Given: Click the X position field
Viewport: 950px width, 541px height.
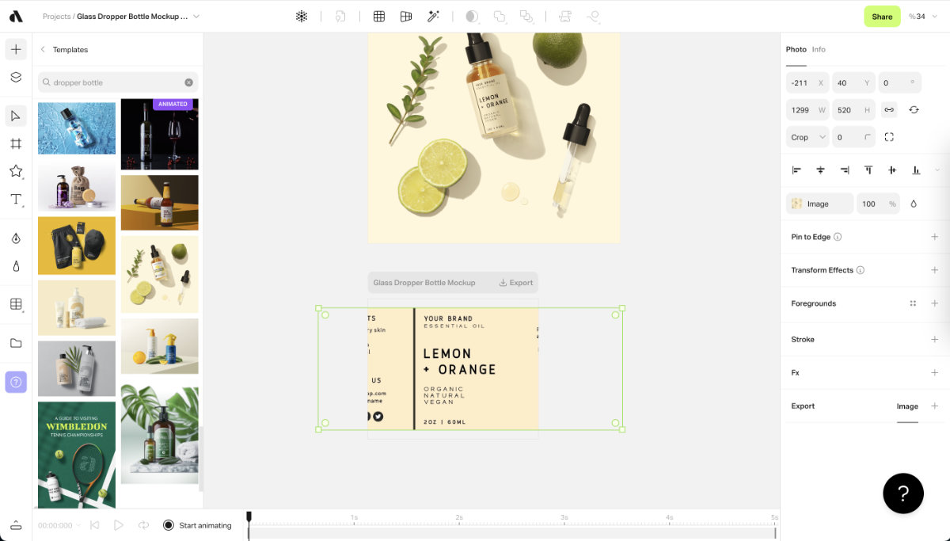Looking at the screenshot, I should tap(807, 82).
